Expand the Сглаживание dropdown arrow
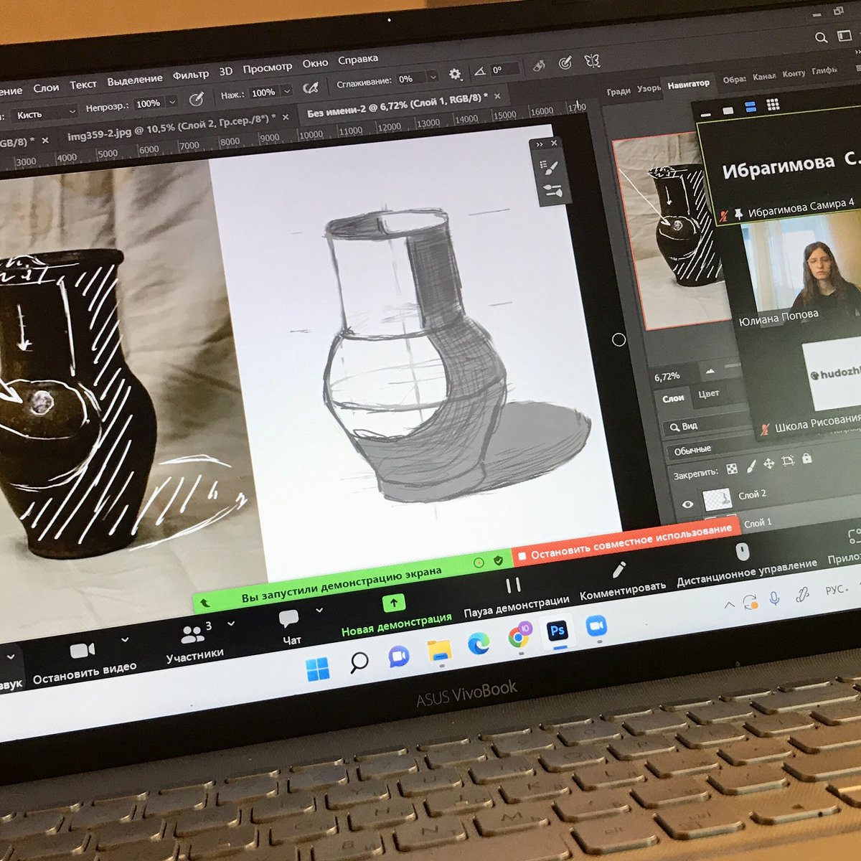Image resolution: width=861 pixels, height=861 pixels. [433, 76]
